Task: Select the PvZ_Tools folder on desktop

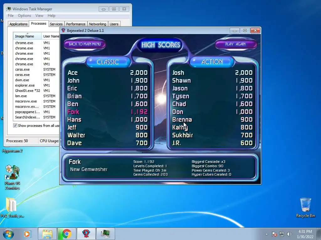Action: click(x=12, y=207)
